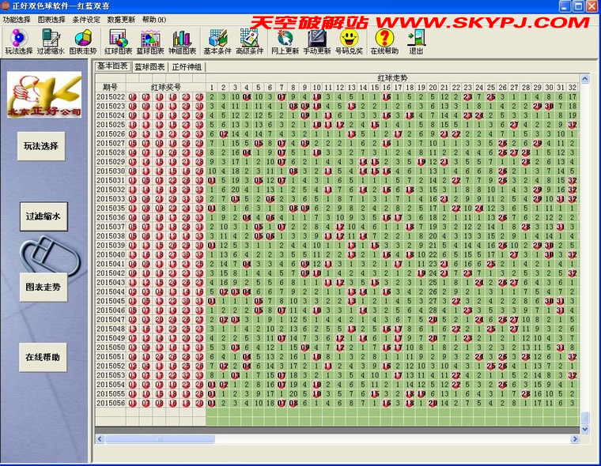This screenshot has width=601, height=466.
Task: Open 在线帮助 from the toolbar
Action: click(384, 41)
